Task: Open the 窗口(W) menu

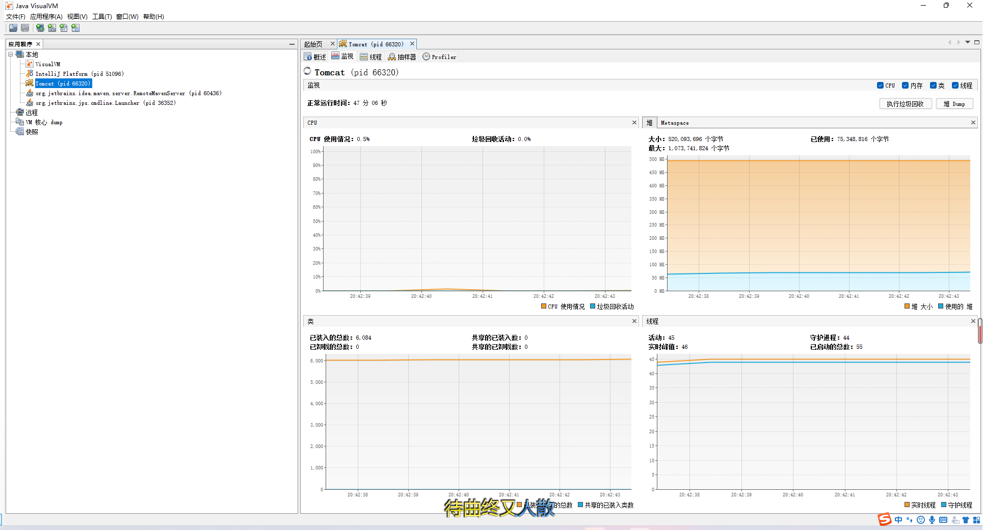Action: pyautogui.click(x=127, y=17)
